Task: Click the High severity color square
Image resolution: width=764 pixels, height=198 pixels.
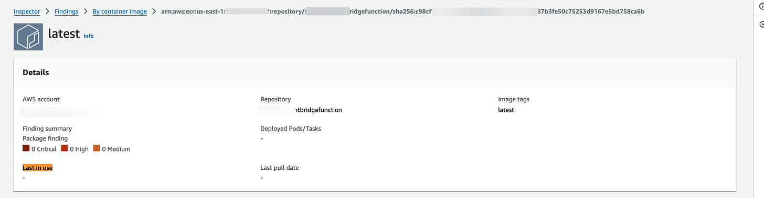Action: coord(65,148)
